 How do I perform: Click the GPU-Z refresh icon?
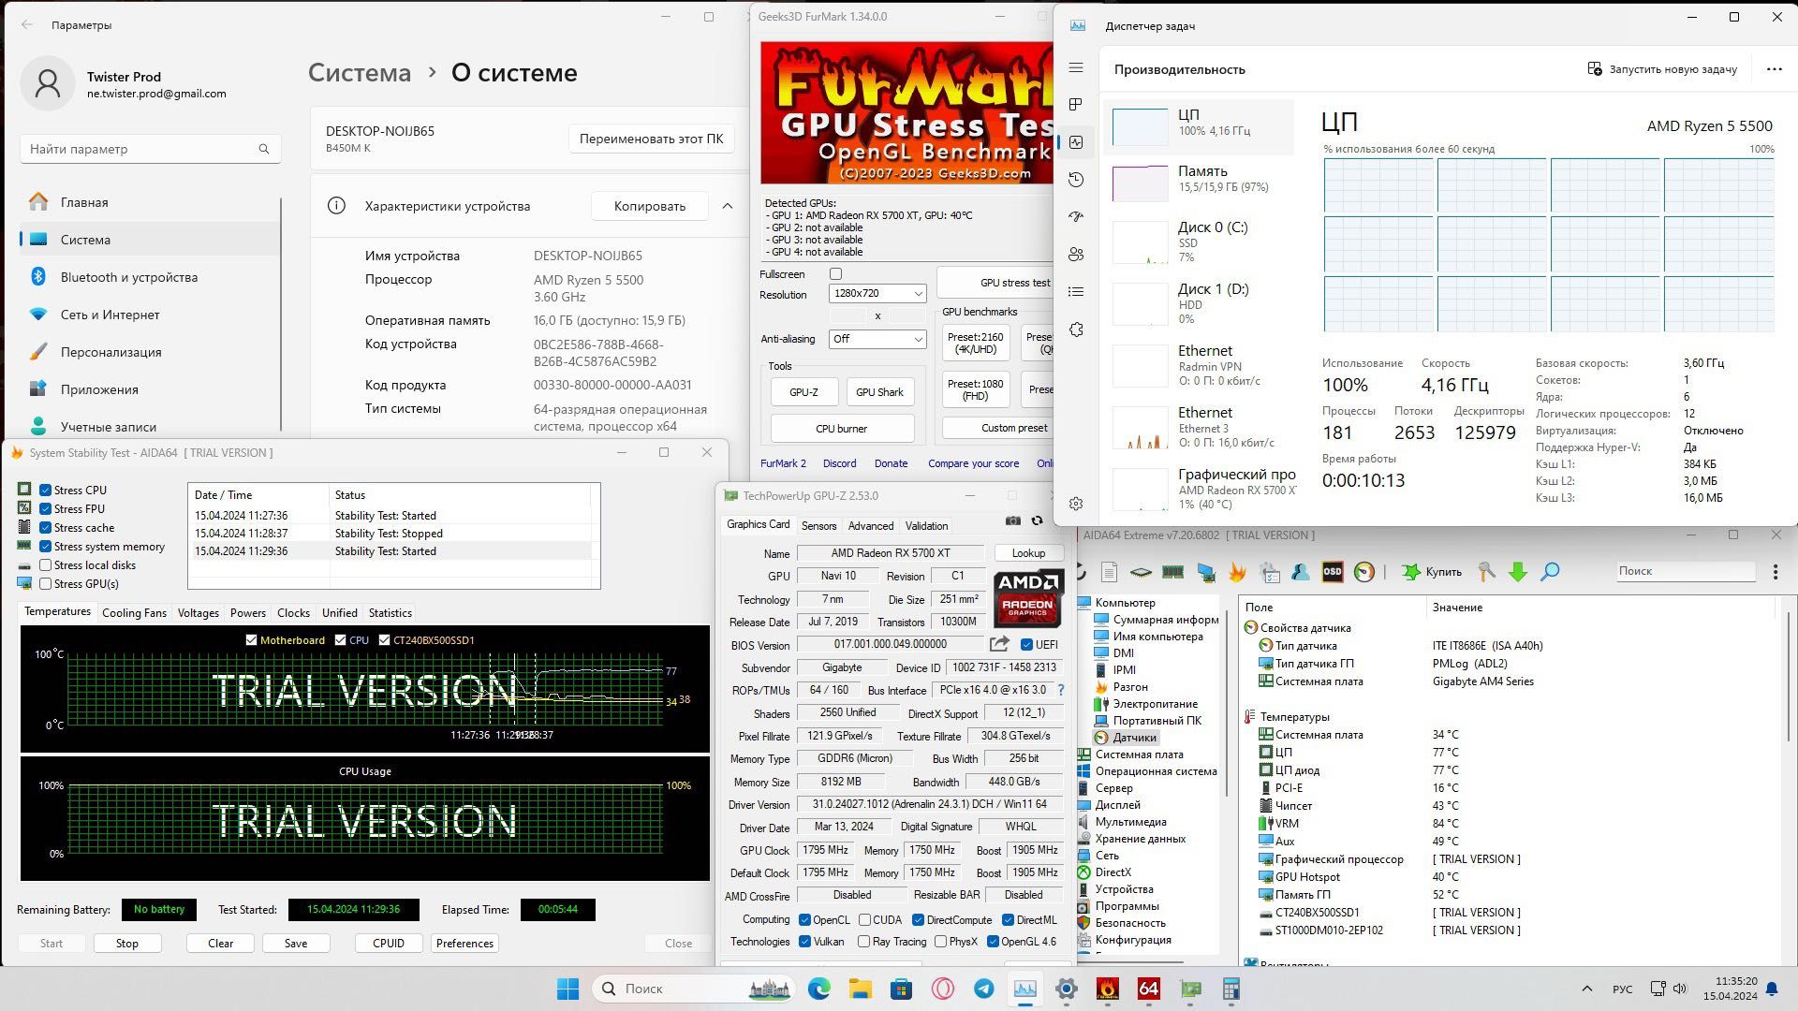(1037, 521)
